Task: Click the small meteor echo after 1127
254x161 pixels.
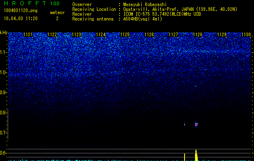Action: [x=185, y=124]
